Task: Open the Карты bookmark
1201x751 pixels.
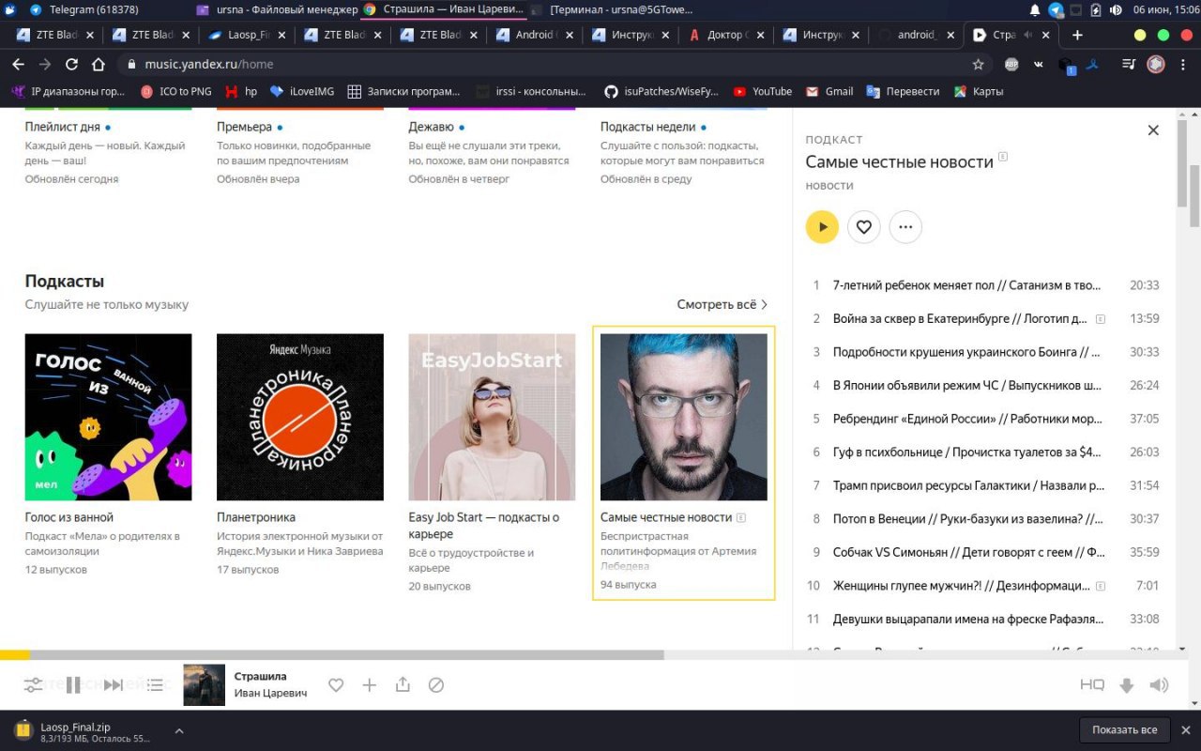Action: click(x=979, y=91)
